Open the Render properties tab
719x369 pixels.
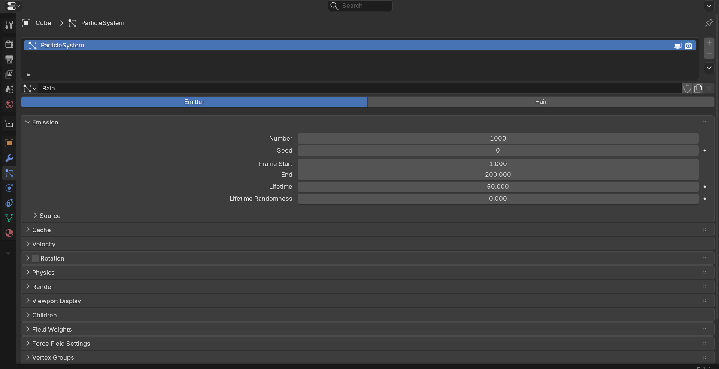(x=9, y=44)
